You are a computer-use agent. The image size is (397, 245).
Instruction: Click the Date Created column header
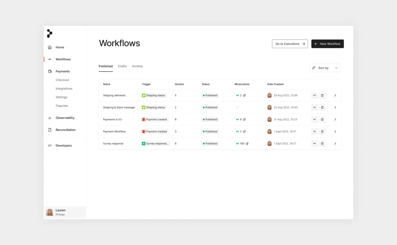[x=275, y=84]
